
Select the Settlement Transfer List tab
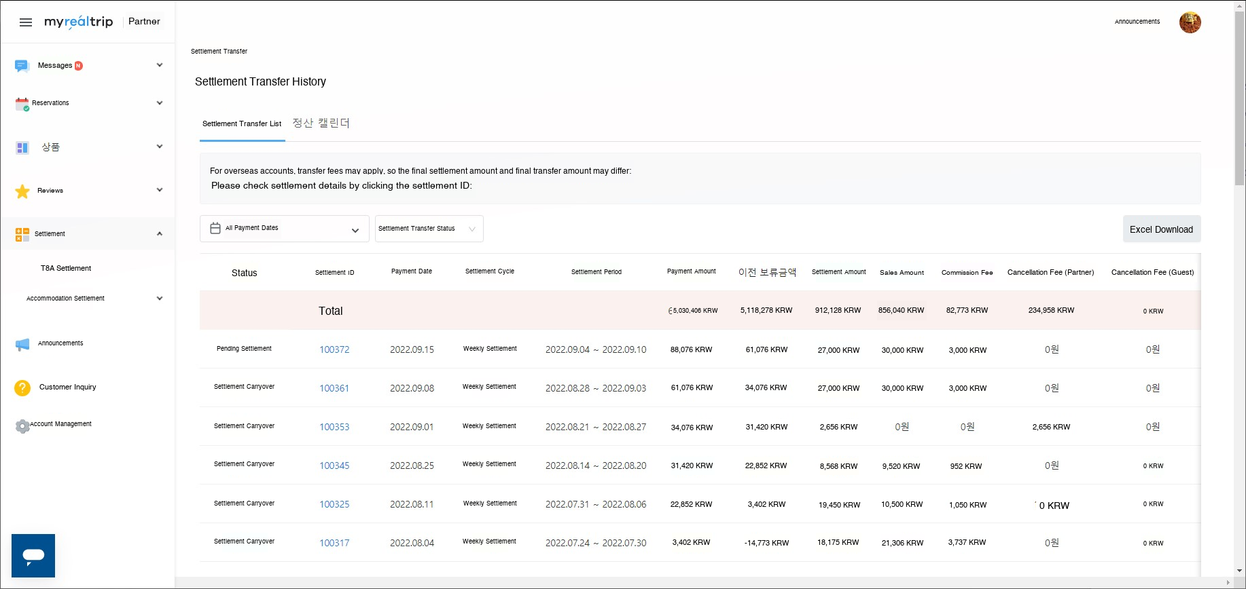[242, 123]
